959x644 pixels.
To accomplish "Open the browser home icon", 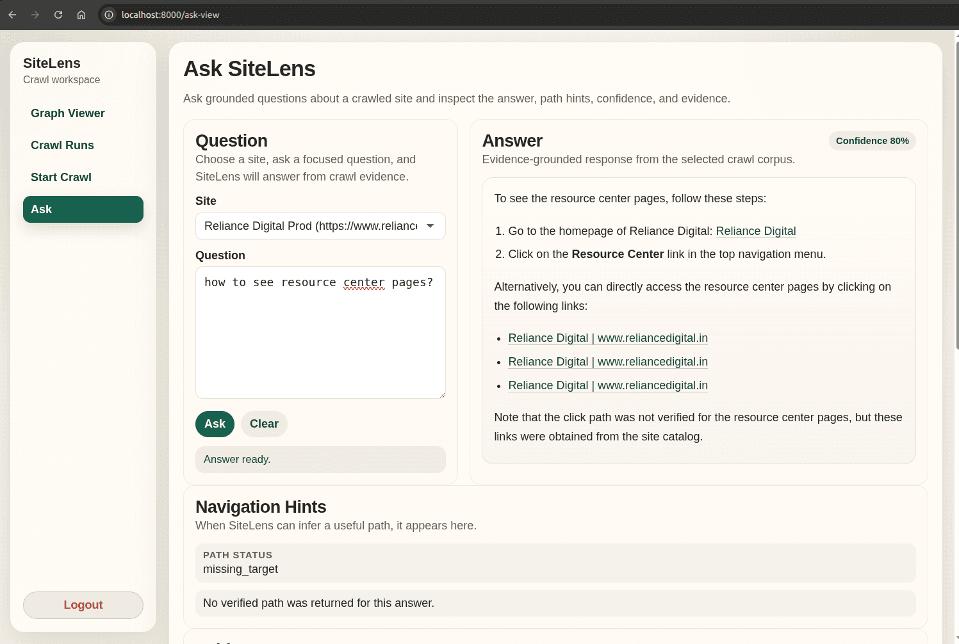I will click(x=81, y=15).
